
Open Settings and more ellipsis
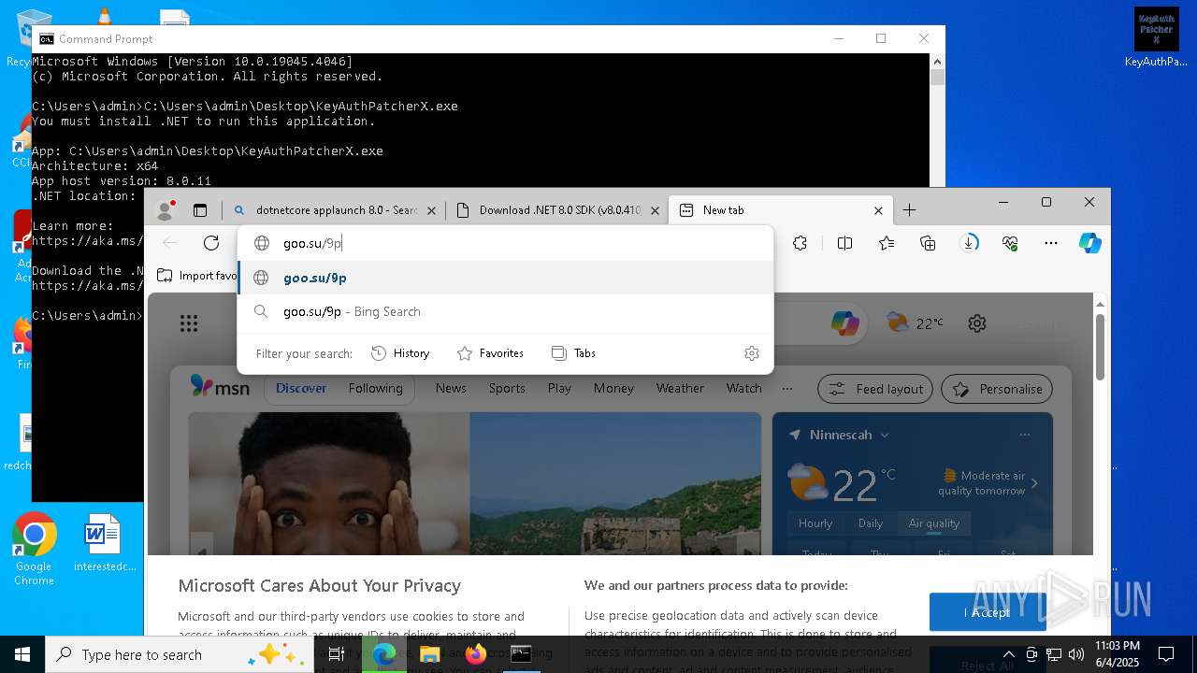click(1051, 243)
